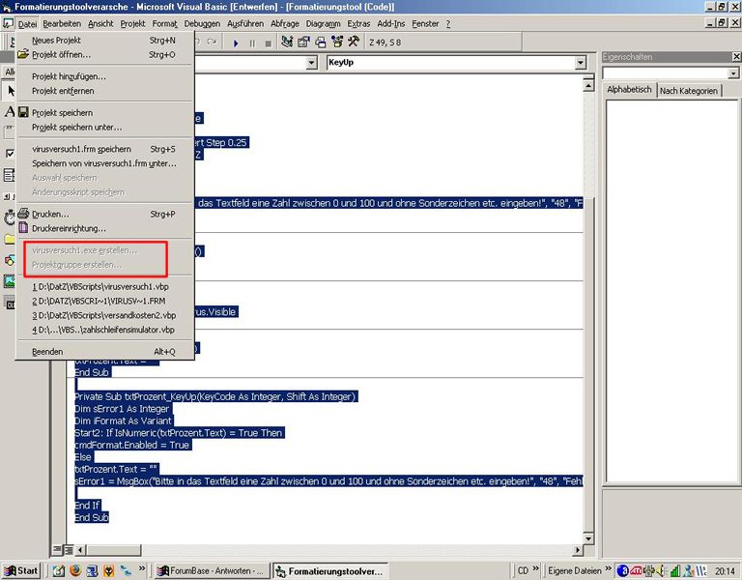
Task: Open recent file 3 versandkosten2.vbp
Action: pos(105,315)
